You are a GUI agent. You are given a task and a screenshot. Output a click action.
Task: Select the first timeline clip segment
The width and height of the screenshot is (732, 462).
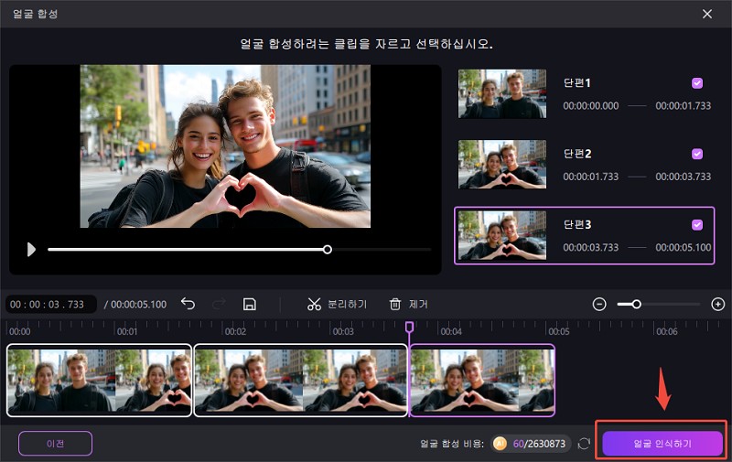(100, 381)
